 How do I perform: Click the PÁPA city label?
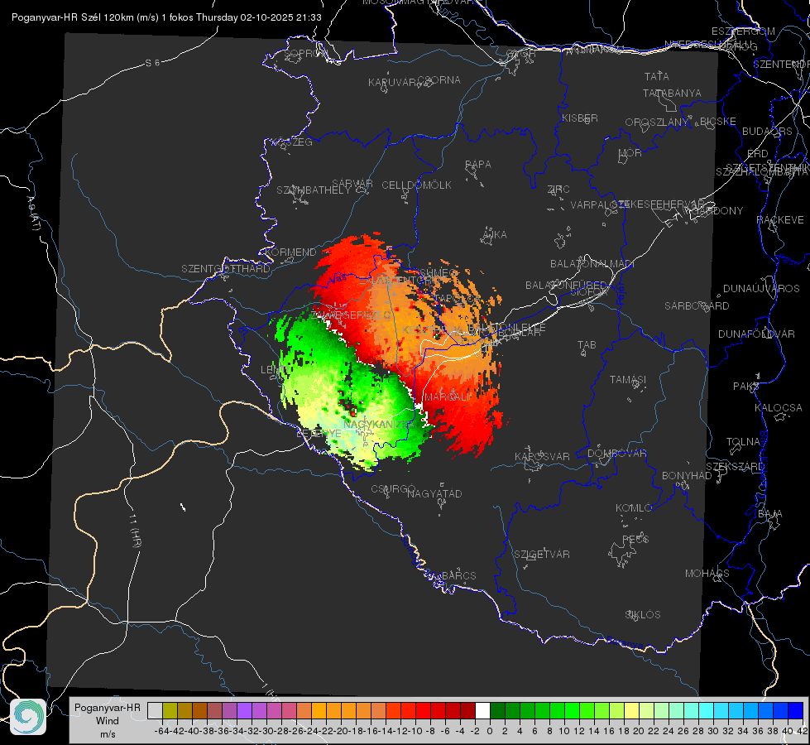pyautogui.click(x=478, y=165)
